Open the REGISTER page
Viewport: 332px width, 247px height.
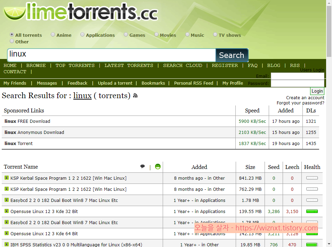[x=225, y=66]
